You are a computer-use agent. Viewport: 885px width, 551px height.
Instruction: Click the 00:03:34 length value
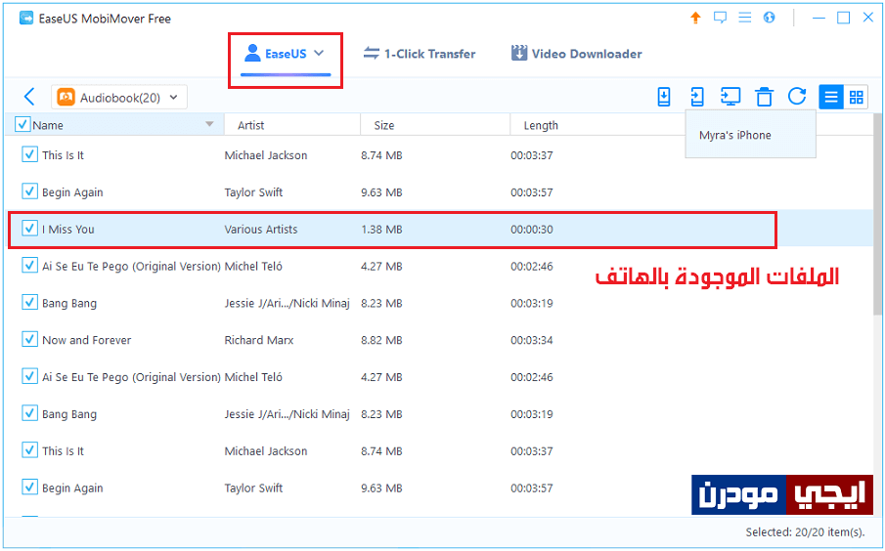[532, 340]
